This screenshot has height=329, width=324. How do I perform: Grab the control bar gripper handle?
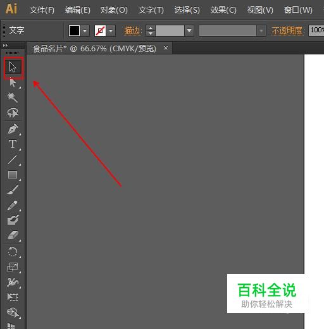(x=4, y=31)
